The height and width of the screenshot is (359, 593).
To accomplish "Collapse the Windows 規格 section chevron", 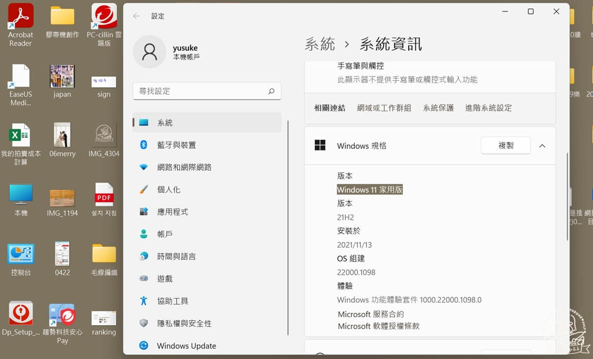I will coord(542,146).
